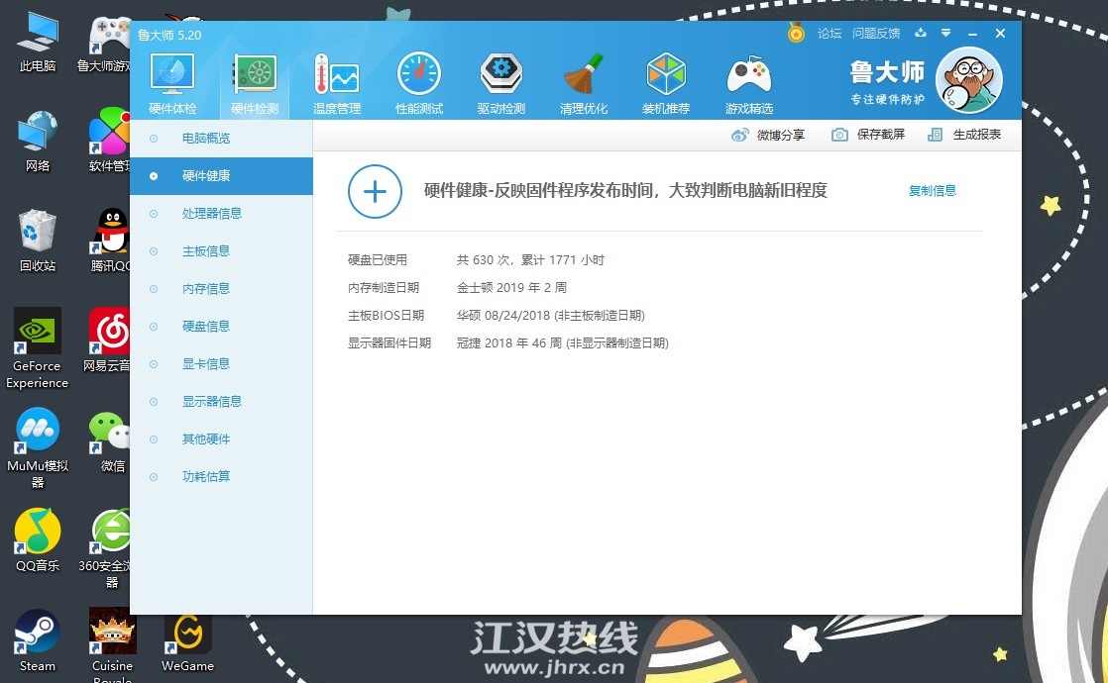Viewport: 1108px width, 683px height.
Task: Click the value '冠捷 2018 年 46 周'
Action: coord(508,342)
